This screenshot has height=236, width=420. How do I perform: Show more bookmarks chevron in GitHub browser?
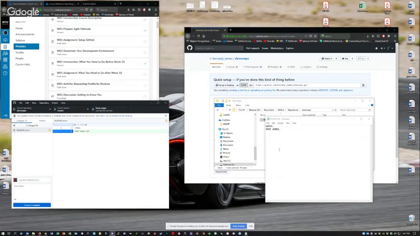click(395, 41)
